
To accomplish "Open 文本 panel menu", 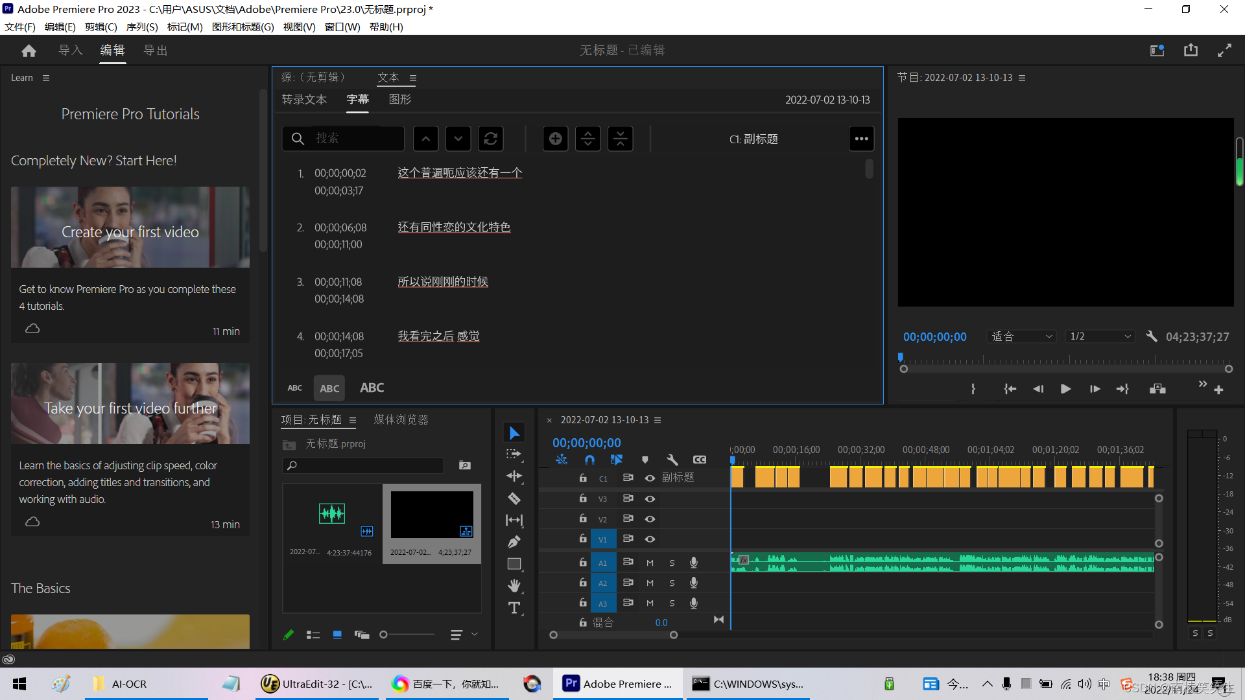I will (413, 78).
